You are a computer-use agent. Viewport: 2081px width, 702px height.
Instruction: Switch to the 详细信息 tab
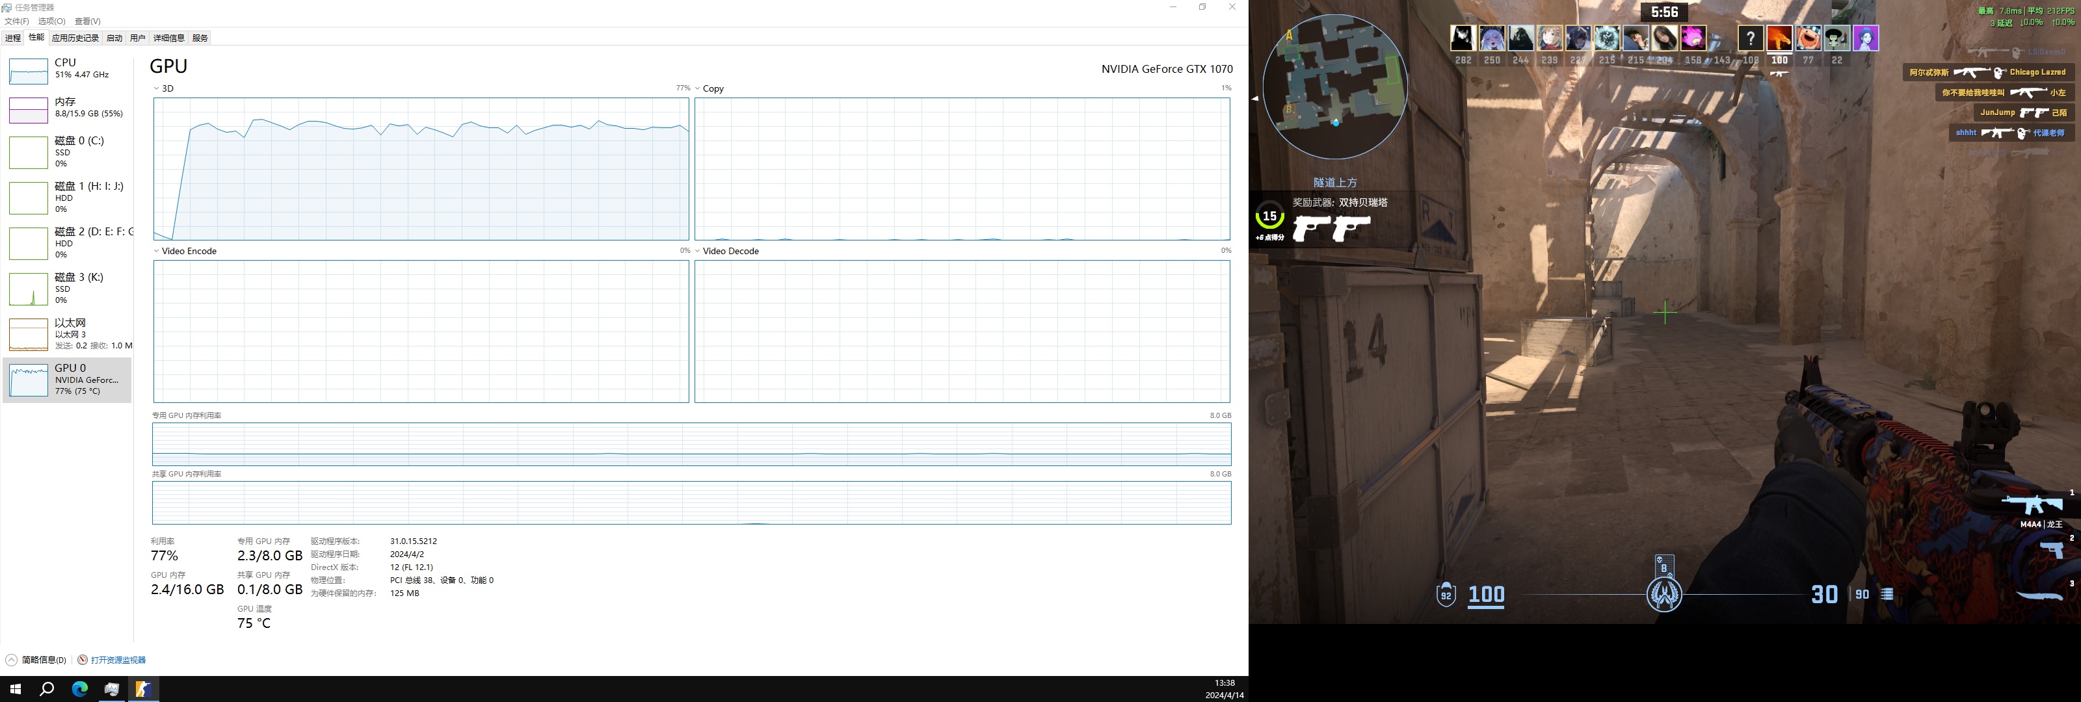coord(169,38)
